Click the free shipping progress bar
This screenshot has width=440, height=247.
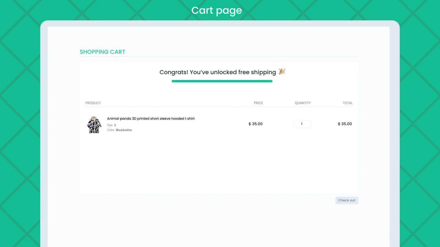click(222, 81)
